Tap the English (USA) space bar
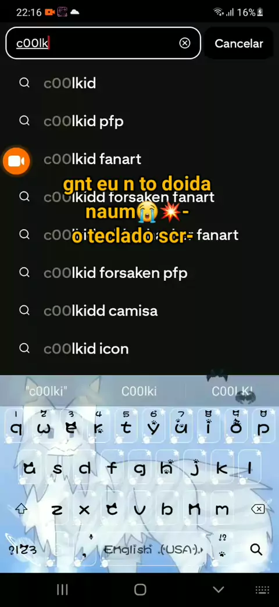The image size is (279, 607). click(153, 549)
